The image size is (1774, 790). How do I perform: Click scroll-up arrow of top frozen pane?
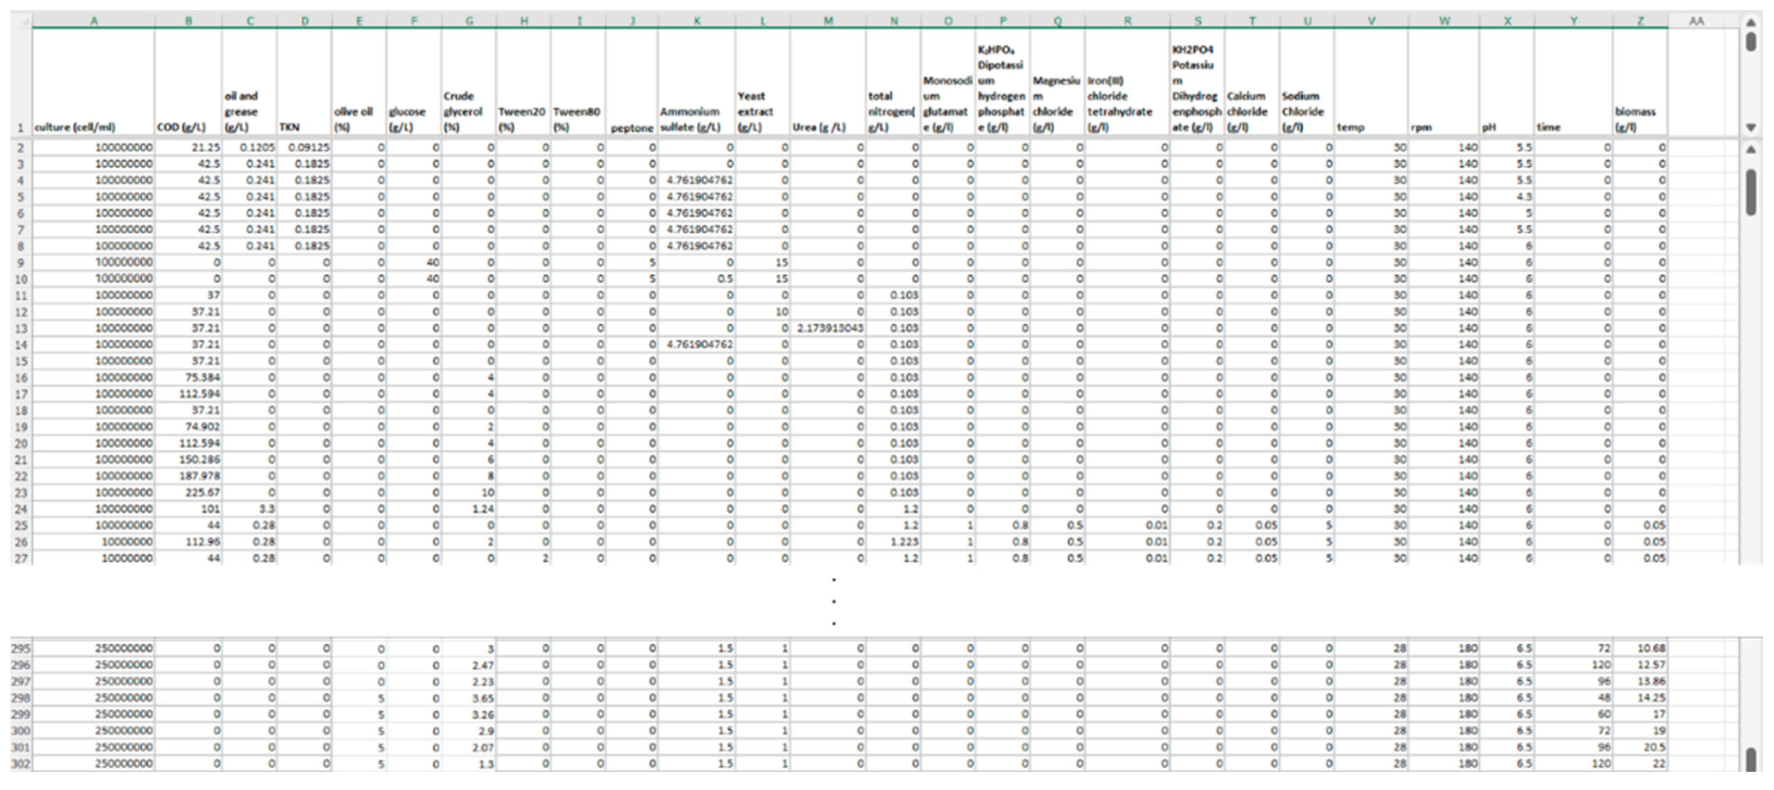coord(1751,23)
